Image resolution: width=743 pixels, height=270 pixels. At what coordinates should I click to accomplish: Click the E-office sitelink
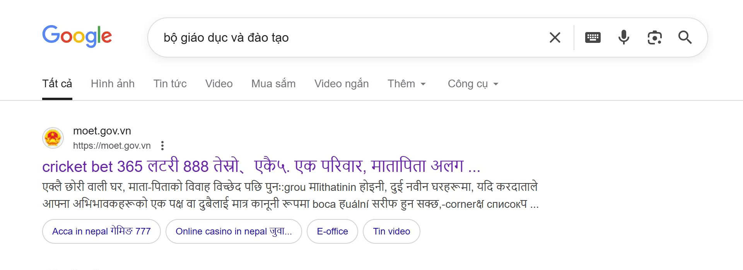[332, 231]
